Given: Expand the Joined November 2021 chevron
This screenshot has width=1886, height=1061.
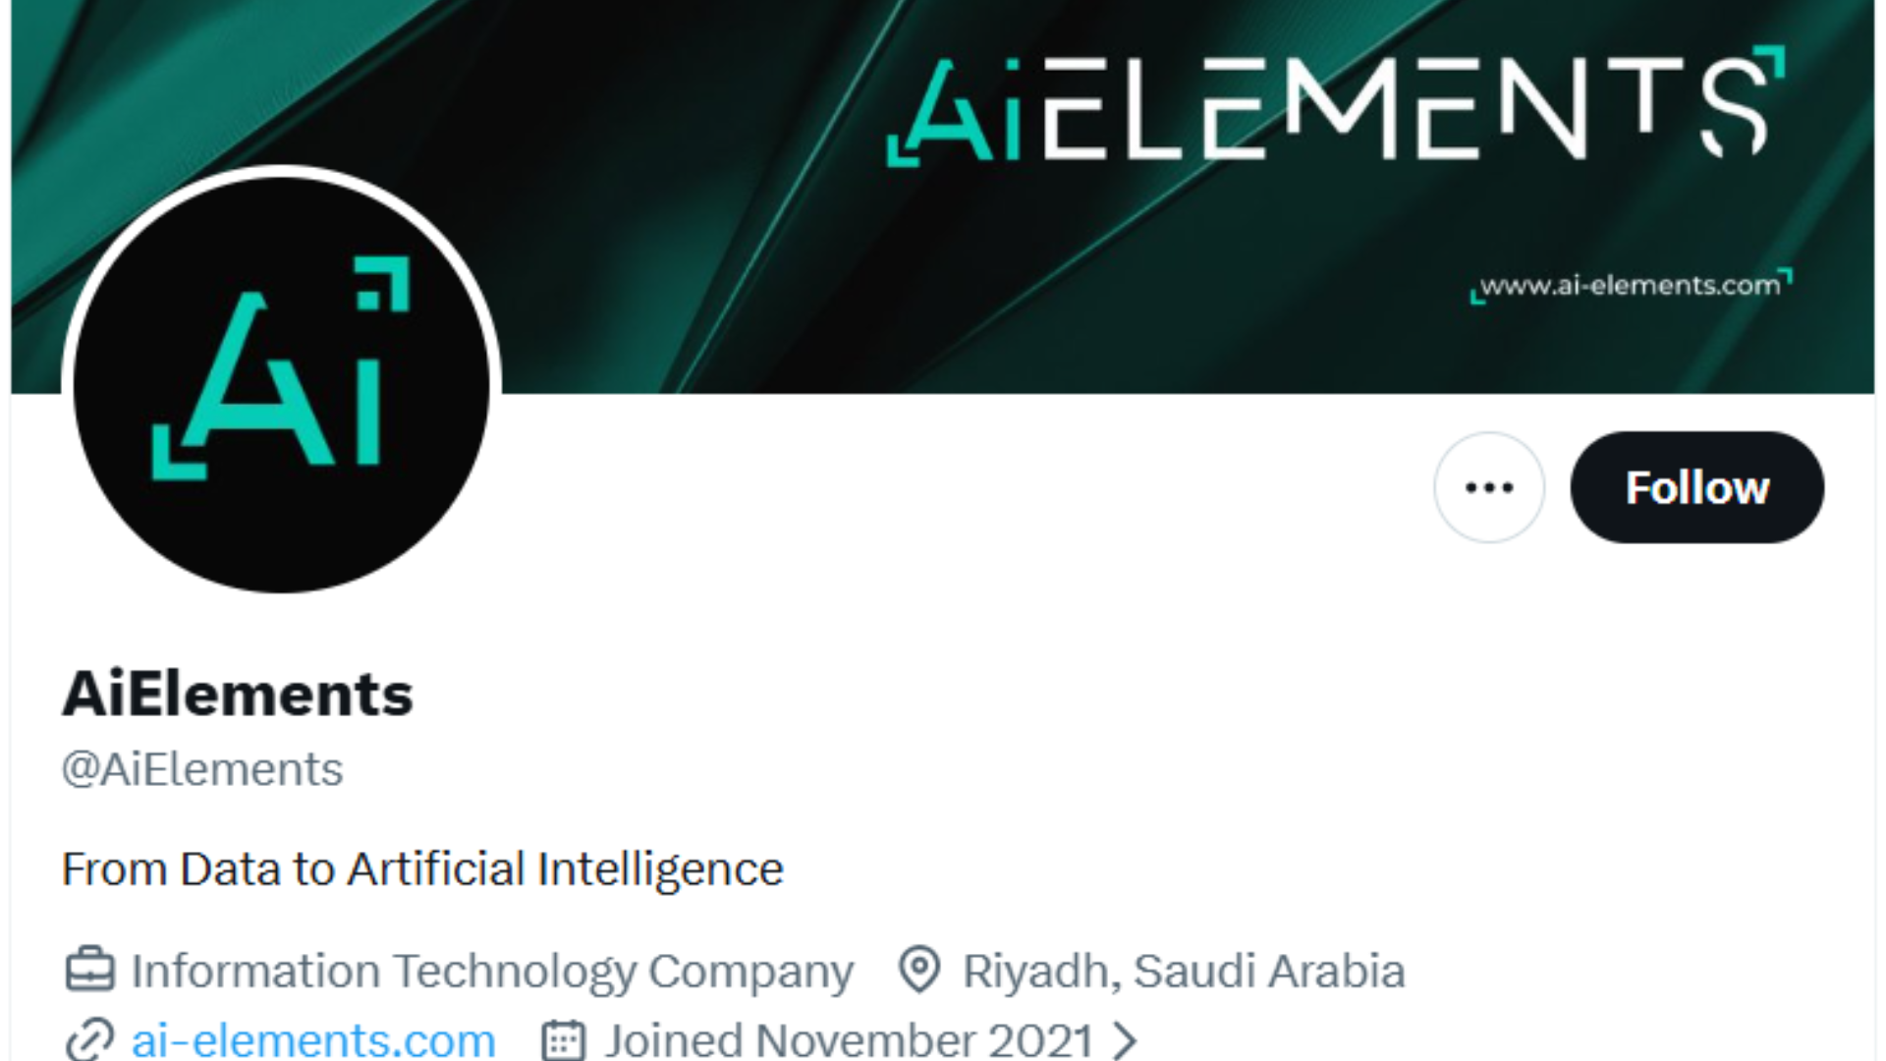Looking at the screenshot, I should pyautogui.click(x=1125, y=1040).
